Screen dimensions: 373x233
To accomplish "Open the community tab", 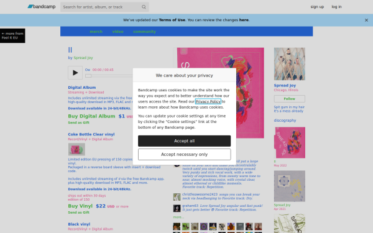I will coord(144,32).
